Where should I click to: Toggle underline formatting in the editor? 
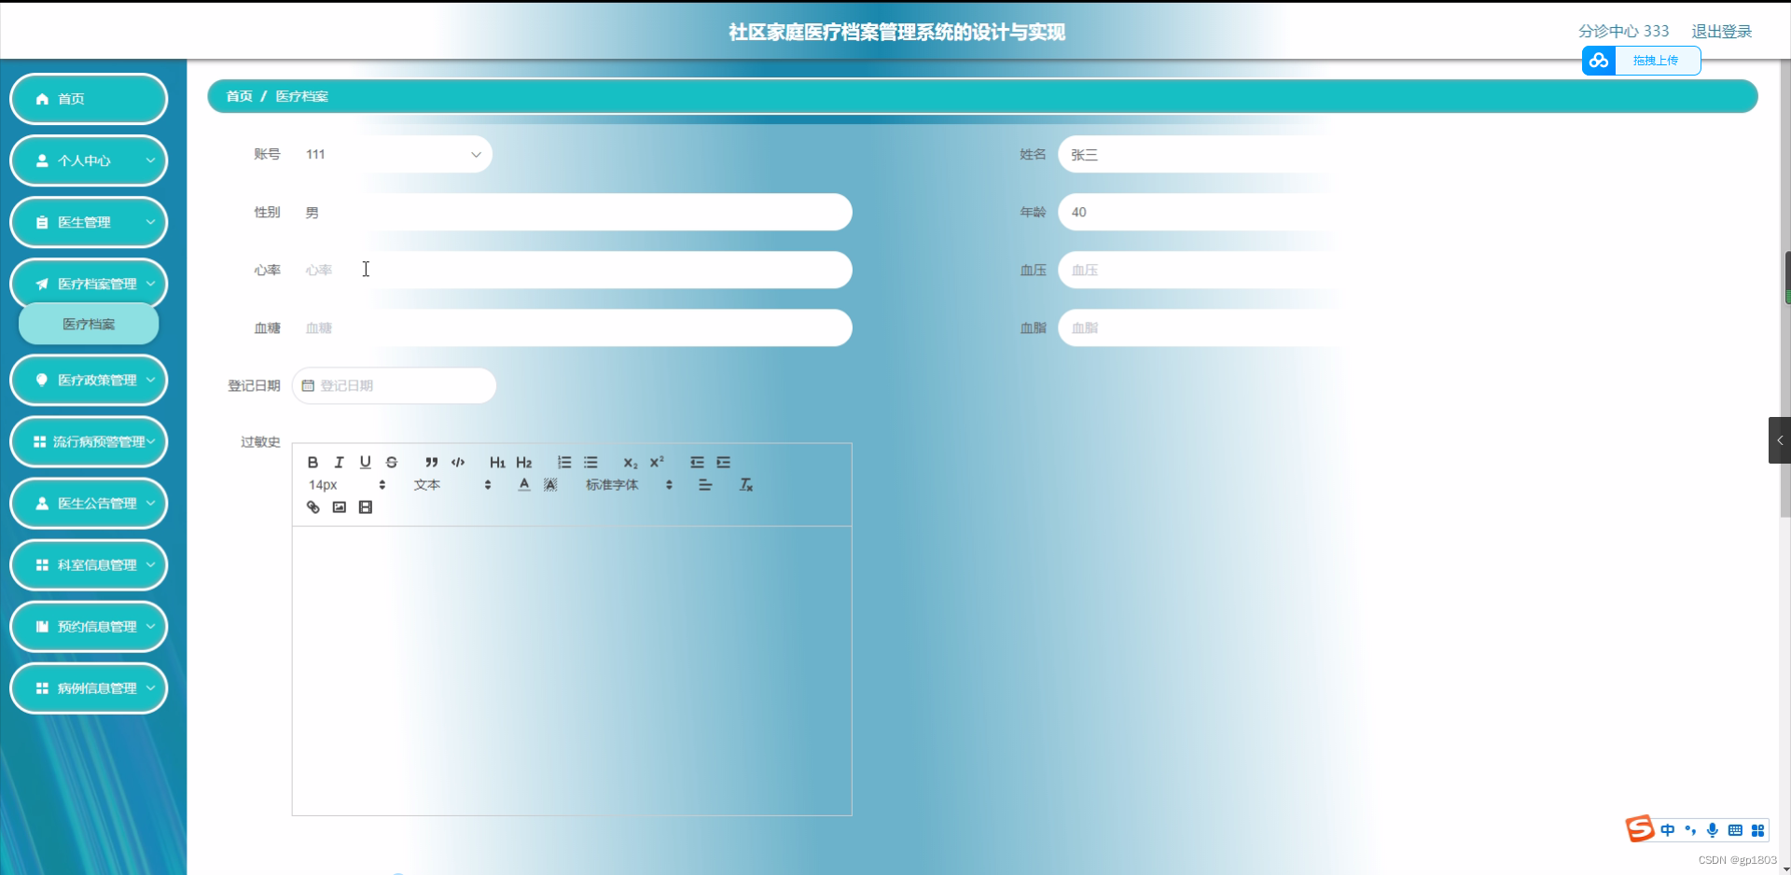pos(365,463)
